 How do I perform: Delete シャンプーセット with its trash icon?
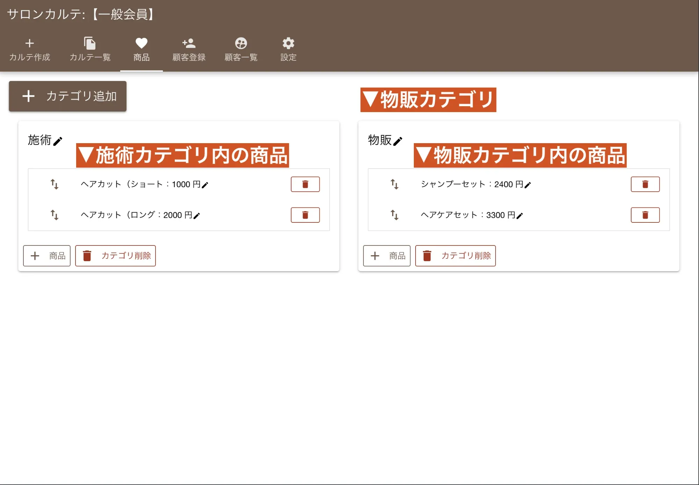(x=645, y=184)
